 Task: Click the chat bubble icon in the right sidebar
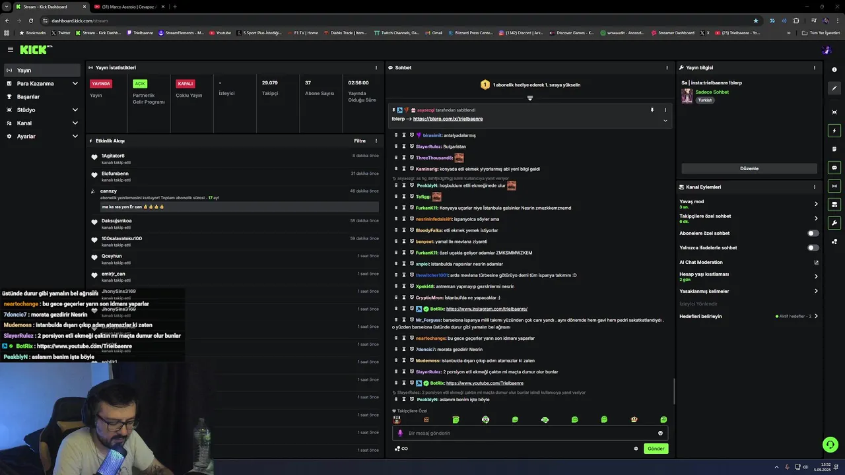(x=834, y=168)
